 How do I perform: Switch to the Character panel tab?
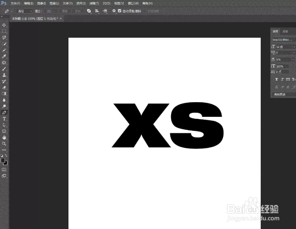(x=275, y=31)
